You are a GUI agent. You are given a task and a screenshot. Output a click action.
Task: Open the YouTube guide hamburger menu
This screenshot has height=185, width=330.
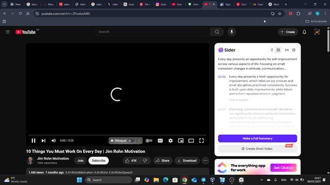pos(8,32)
